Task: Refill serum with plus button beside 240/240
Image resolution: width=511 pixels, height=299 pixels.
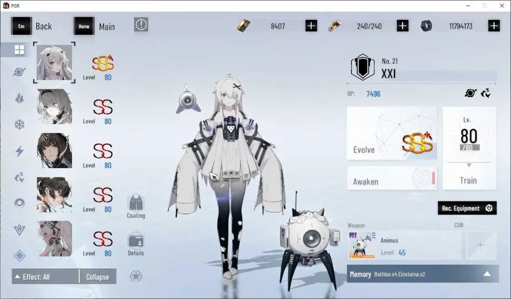Action: click(x=403, y=26)
